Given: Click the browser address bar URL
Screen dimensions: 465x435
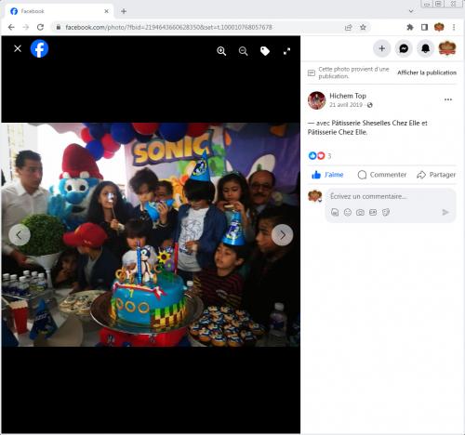Looking at the screenshot, I should point(168,27).
